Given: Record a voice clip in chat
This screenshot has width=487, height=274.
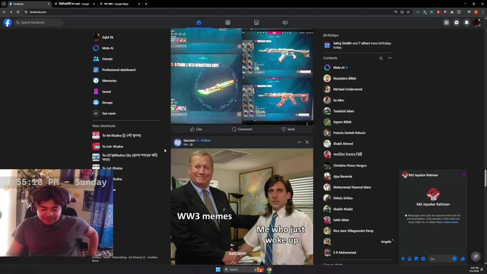Looking at the screenshot, I should [x=403, y=259].
